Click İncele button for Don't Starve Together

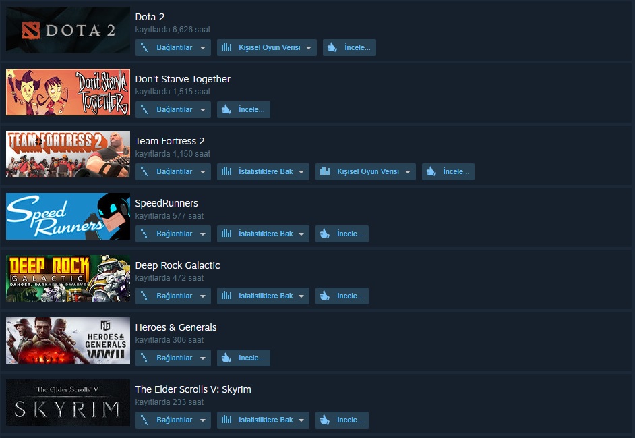coord(244,109)
